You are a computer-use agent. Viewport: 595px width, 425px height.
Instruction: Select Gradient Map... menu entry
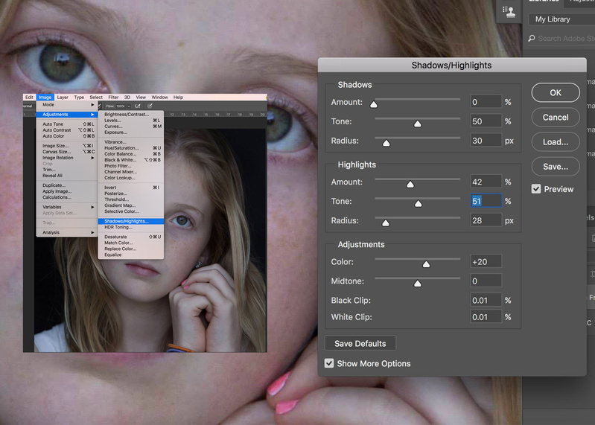click(x=131, y=205)
